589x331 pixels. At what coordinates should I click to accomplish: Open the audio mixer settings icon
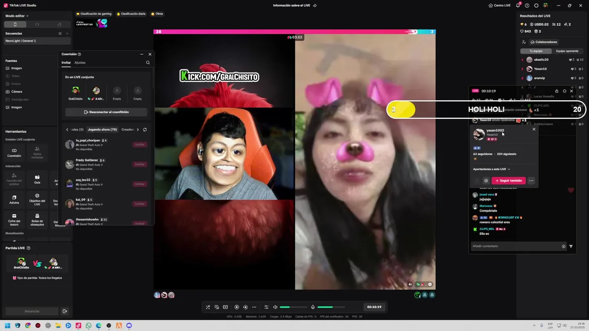266,307
